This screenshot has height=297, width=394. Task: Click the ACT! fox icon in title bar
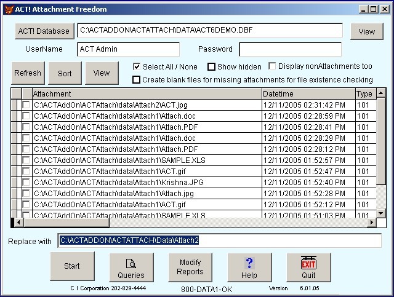point(9,10)
